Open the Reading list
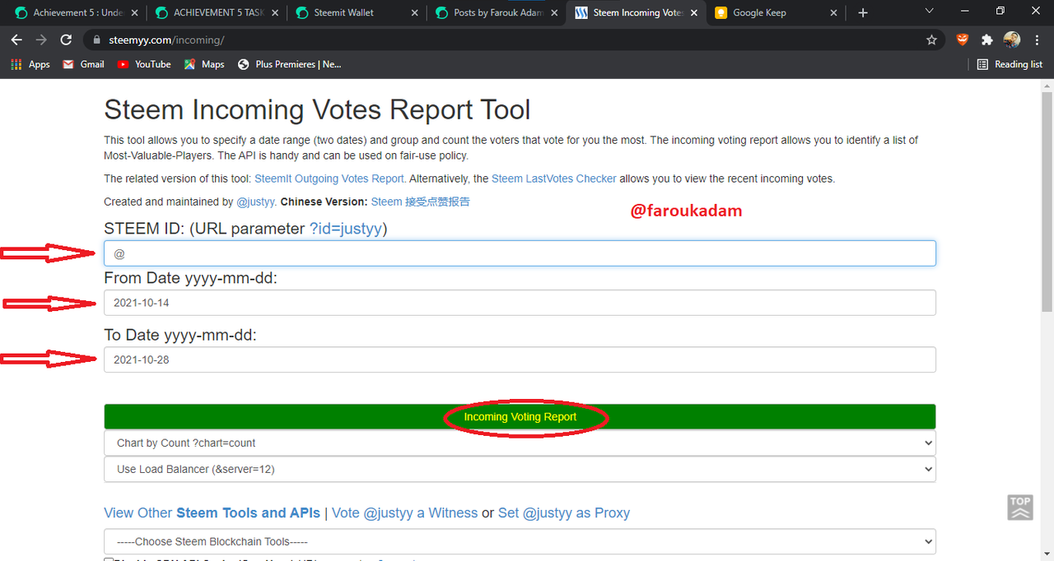This screenshot has height=561, width=1054. (1010, 64)
